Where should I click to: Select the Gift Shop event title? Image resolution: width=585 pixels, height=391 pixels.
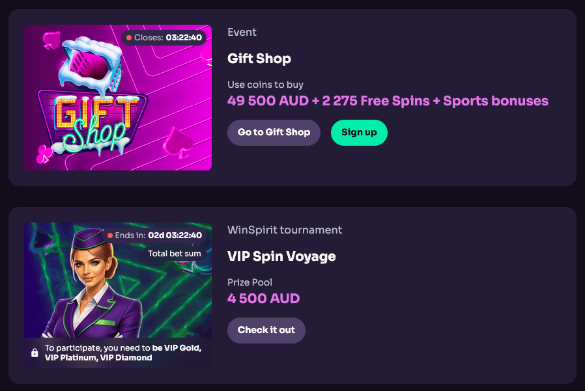pyautogui.click(x=258, y=59)
